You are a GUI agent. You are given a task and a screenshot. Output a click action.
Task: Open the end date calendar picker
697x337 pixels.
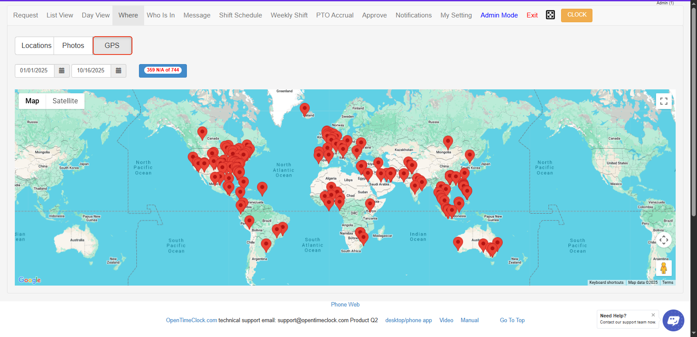pos(118,71)
